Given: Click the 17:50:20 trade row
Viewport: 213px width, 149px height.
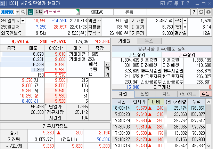Looking at the screenshot, I should point(159,114).
